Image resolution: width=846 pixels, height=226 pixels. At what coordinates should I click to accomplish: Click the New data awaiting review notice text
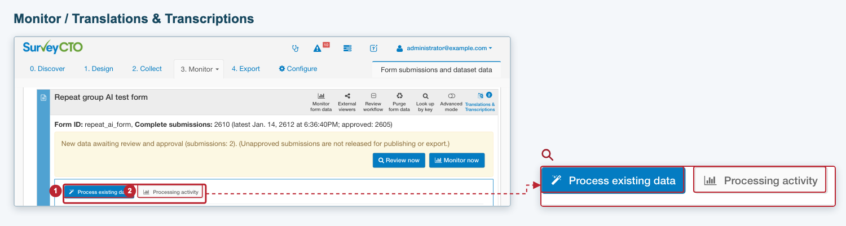(x=255, y=144)
